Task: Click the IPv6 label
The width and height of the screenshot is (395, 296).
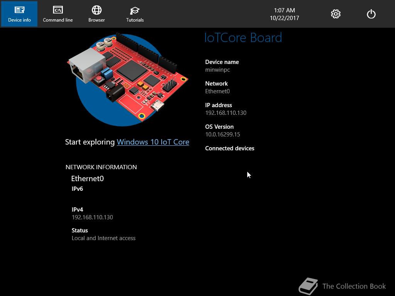Action: tap(77, 189)
